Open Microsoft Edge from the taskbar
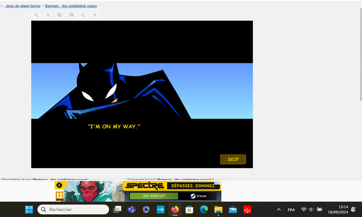This screenshot has height=217, width=362. 204,210
